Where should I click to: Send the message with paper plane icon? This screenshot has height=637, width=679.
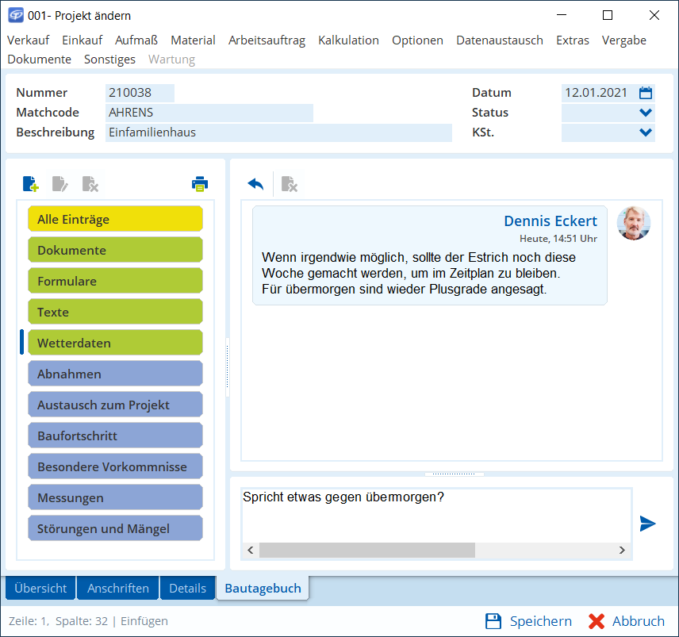click(648, 524)
